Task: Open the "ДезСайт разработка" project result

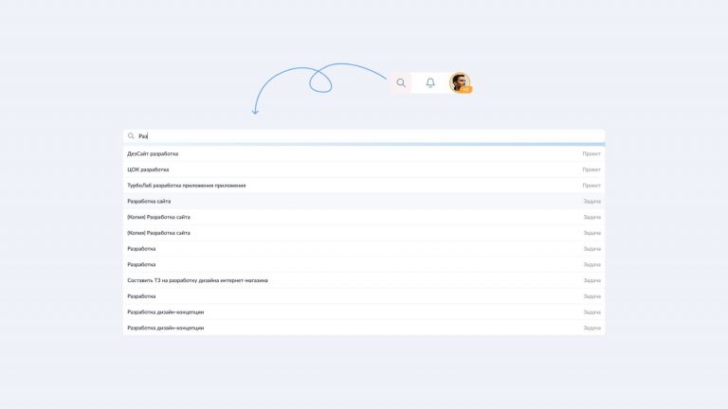Action: [364, 154]
